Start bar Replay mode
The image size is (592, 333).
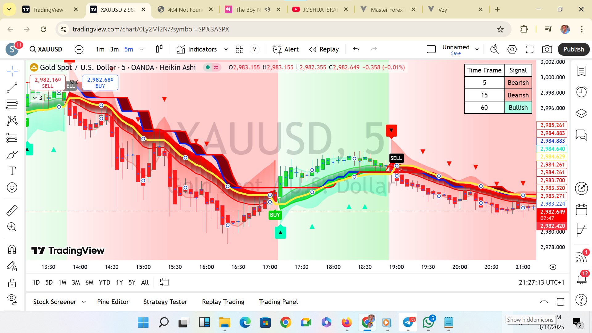point(324,49)
